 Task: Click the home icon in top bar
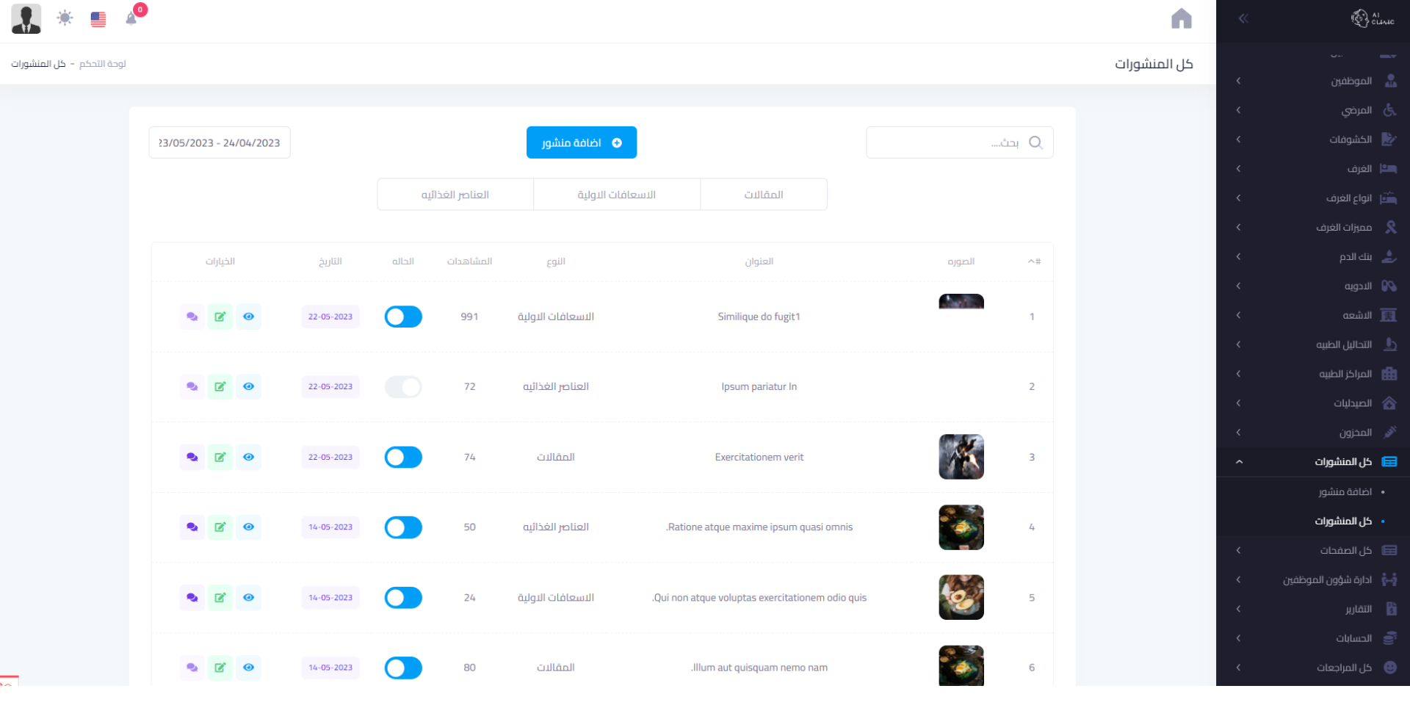1181,19
